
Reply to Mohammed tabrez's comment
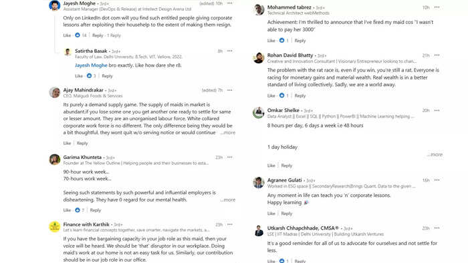[300, 41]
